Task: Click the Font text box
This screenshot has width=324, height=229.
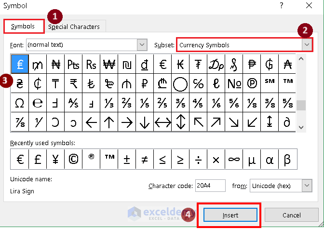Action: (82, 45)
